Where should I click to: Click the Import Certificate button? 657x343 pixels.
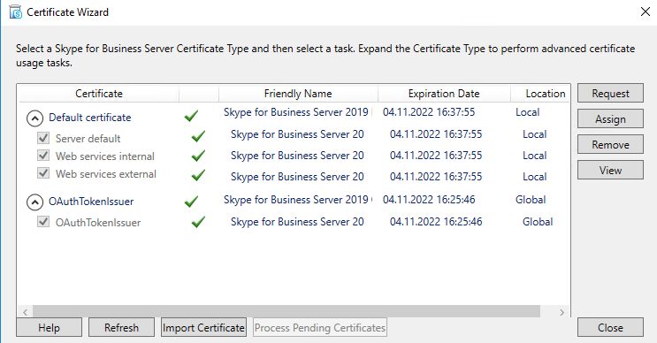click(x=203, y=327)
